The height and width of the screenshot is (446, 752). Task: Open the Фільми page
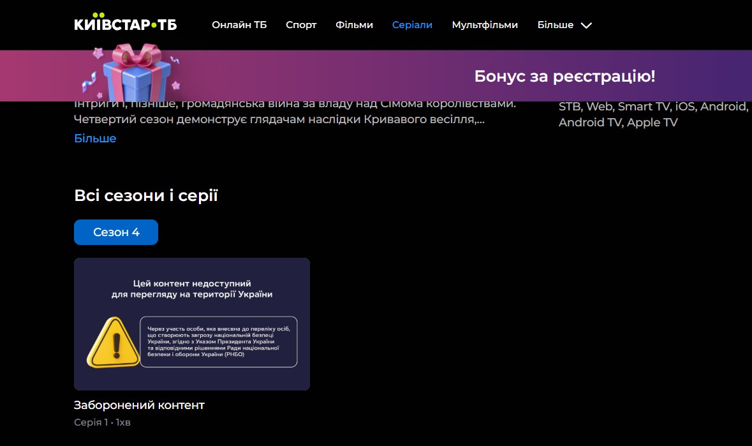click(x=354, y=25)
